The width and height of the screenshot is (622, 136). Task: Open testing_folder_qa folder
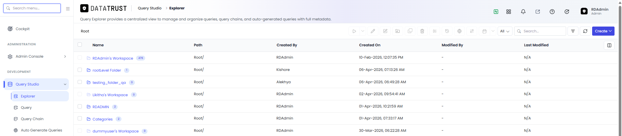[x=109, y=83]
